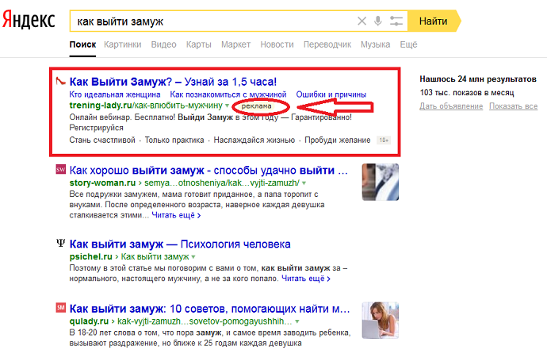Screen dimensions: 547x350
Task: Click the psichel.ru psi symbol favicon
Action: [x=60, y=244]
